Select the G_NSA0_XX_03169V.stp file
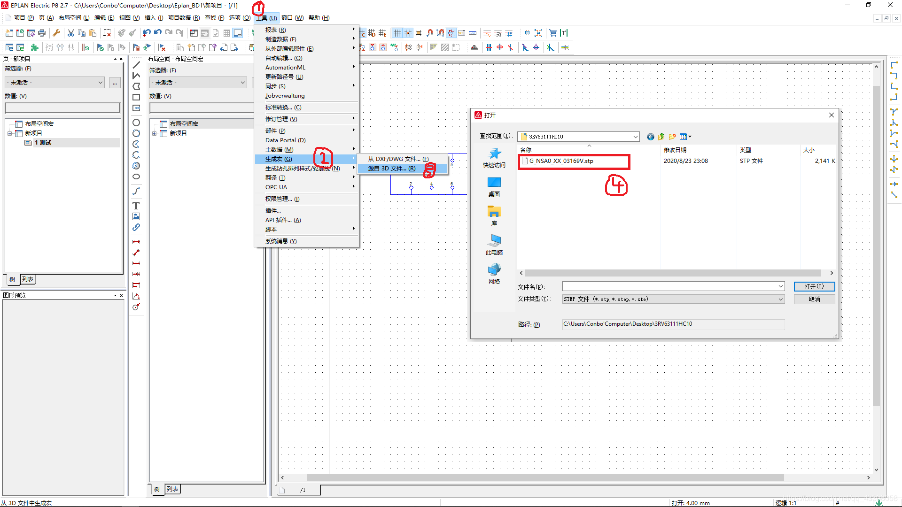The width and height of the screenshot is (902, 507). 561,161
